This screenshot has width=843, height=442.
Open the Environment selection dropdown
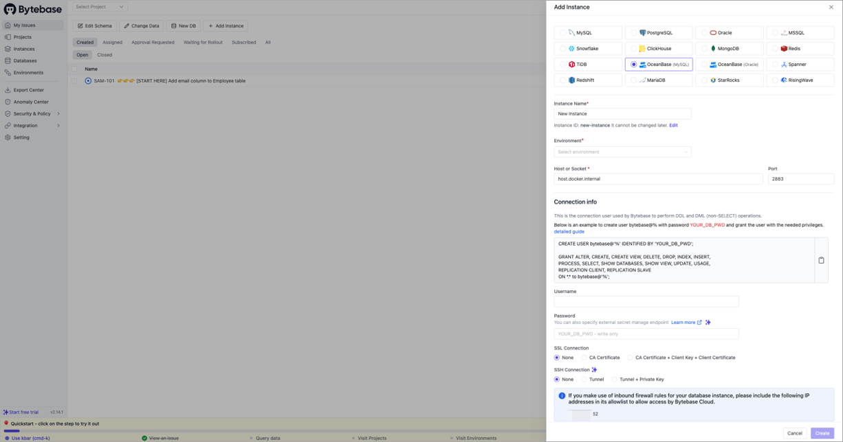pyautogui.click(x=622, y=152)
